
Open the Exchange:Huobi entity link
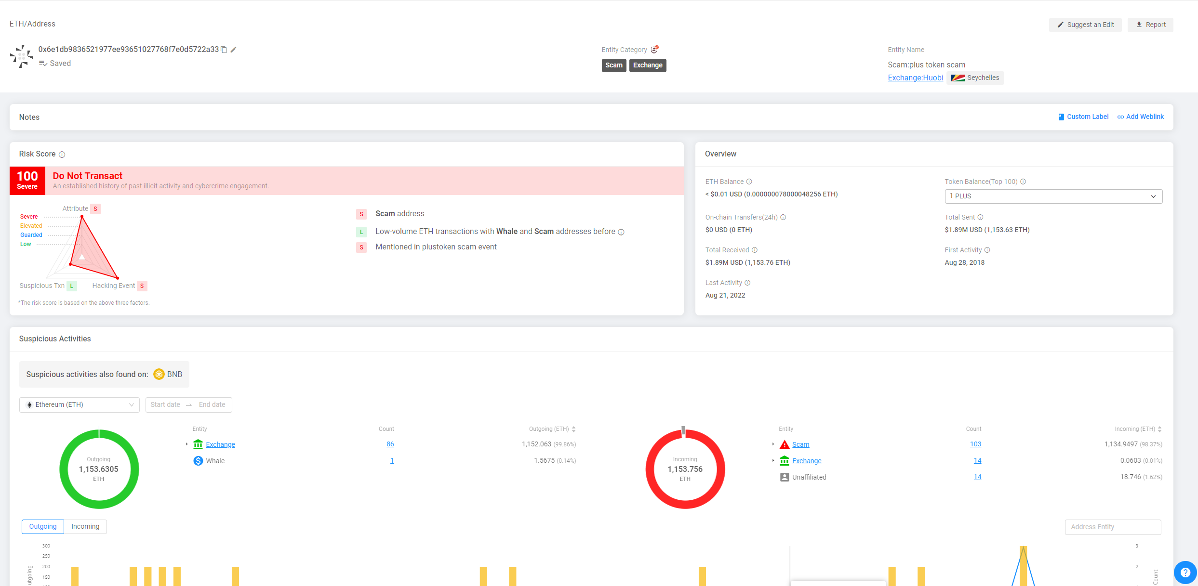[x=916, y=78]
